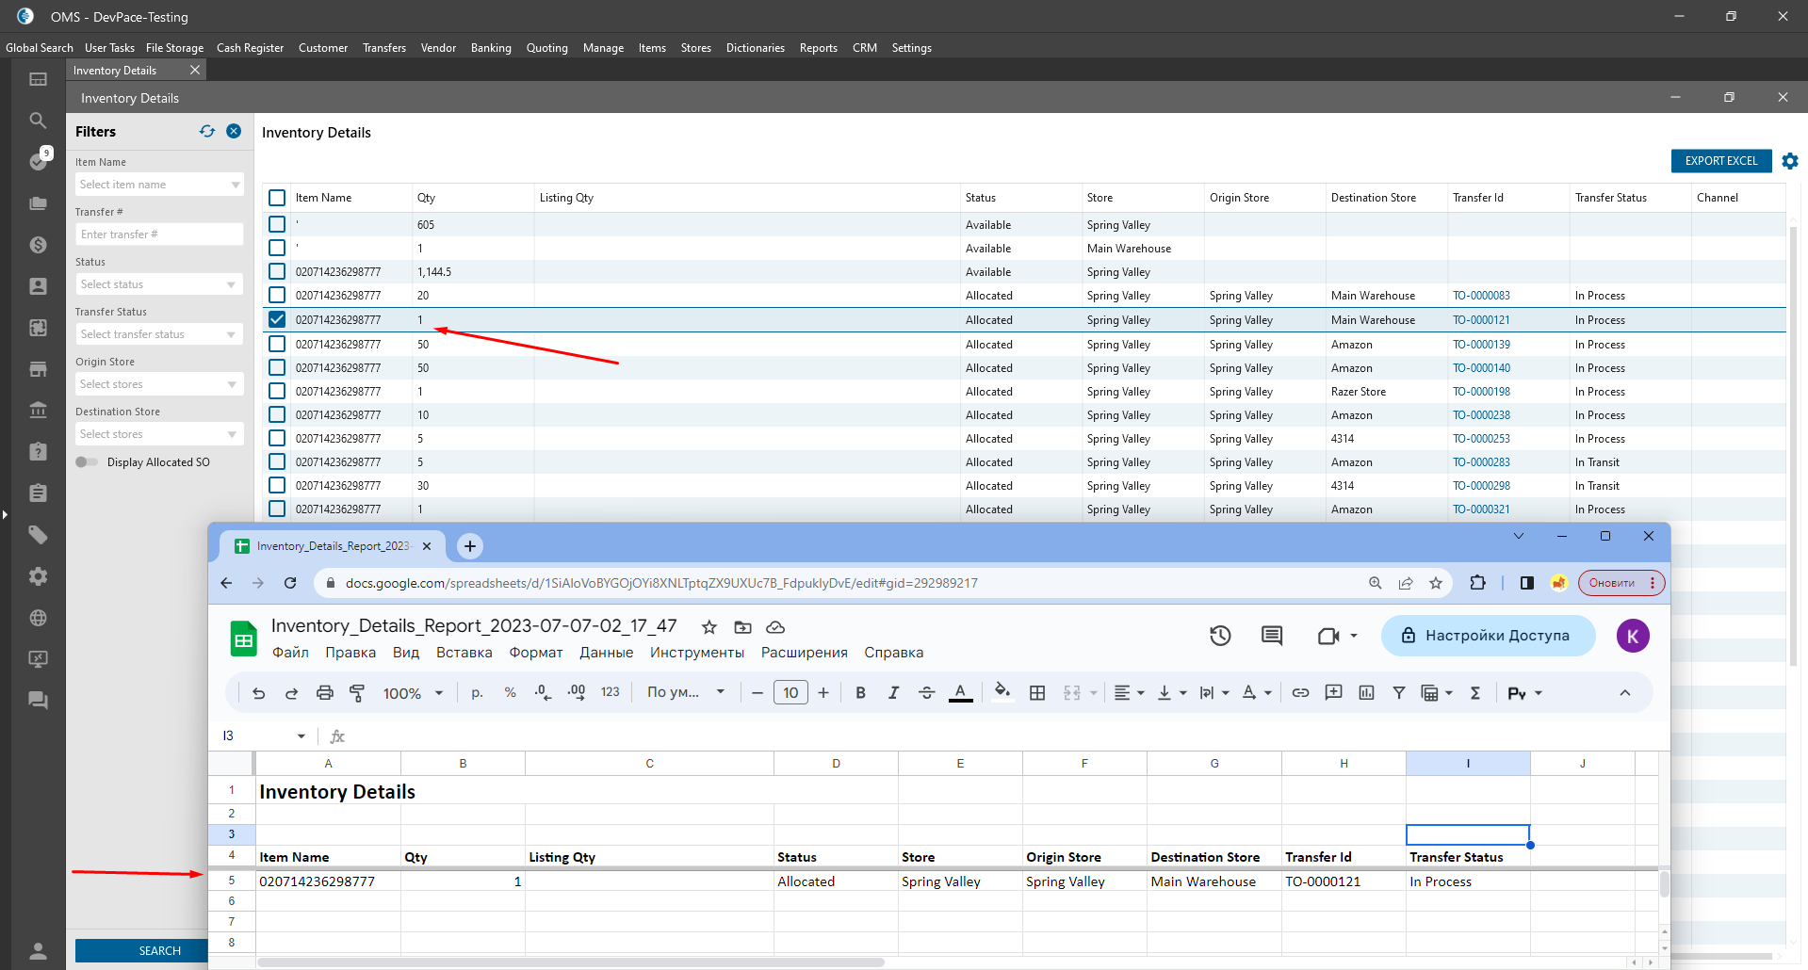This screenshot has width=1808, height=970.
Task: Open the 100% zoom dropdown in Sheets
Action: [x=413, y=693]
